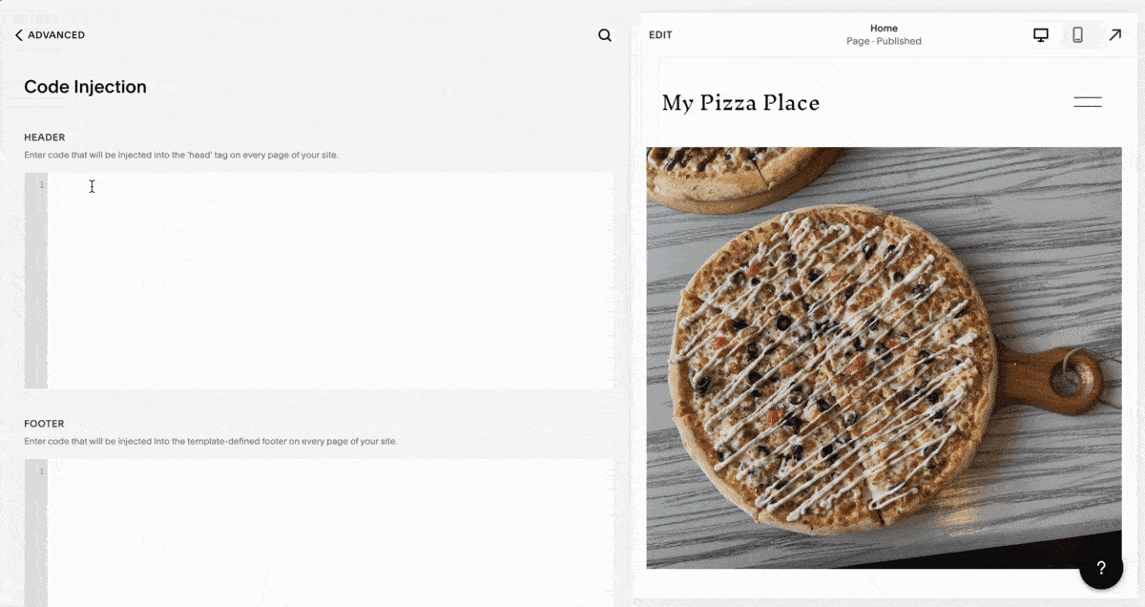Click the Code Injection heading
This screenshot has height=607, width=1145.
(x=85, y=87)
